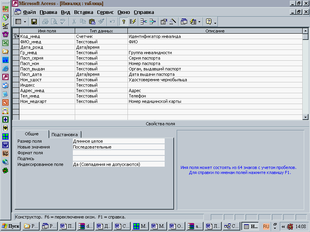
Task: Click the Build wand icon
Action: (x=173, y=22)
